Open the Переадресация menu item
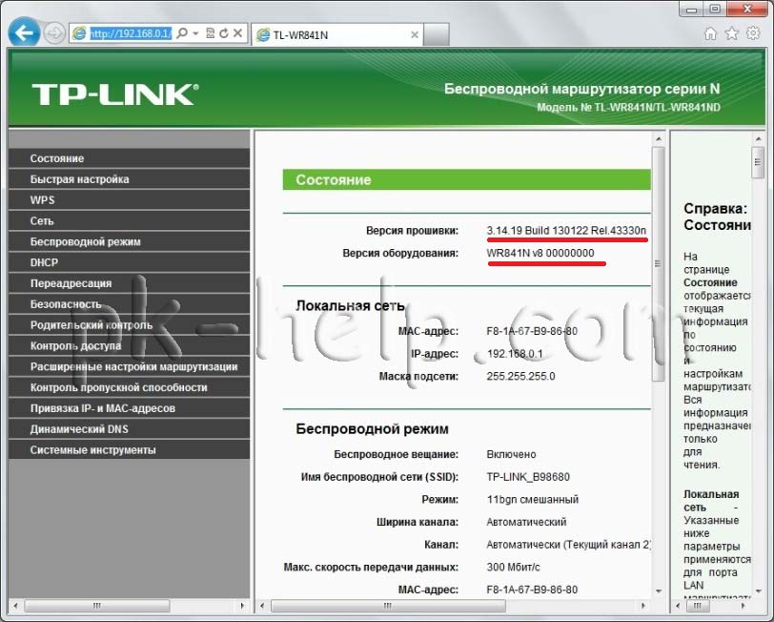The width and height of the screenshot is (774, 622). (130, 283)
